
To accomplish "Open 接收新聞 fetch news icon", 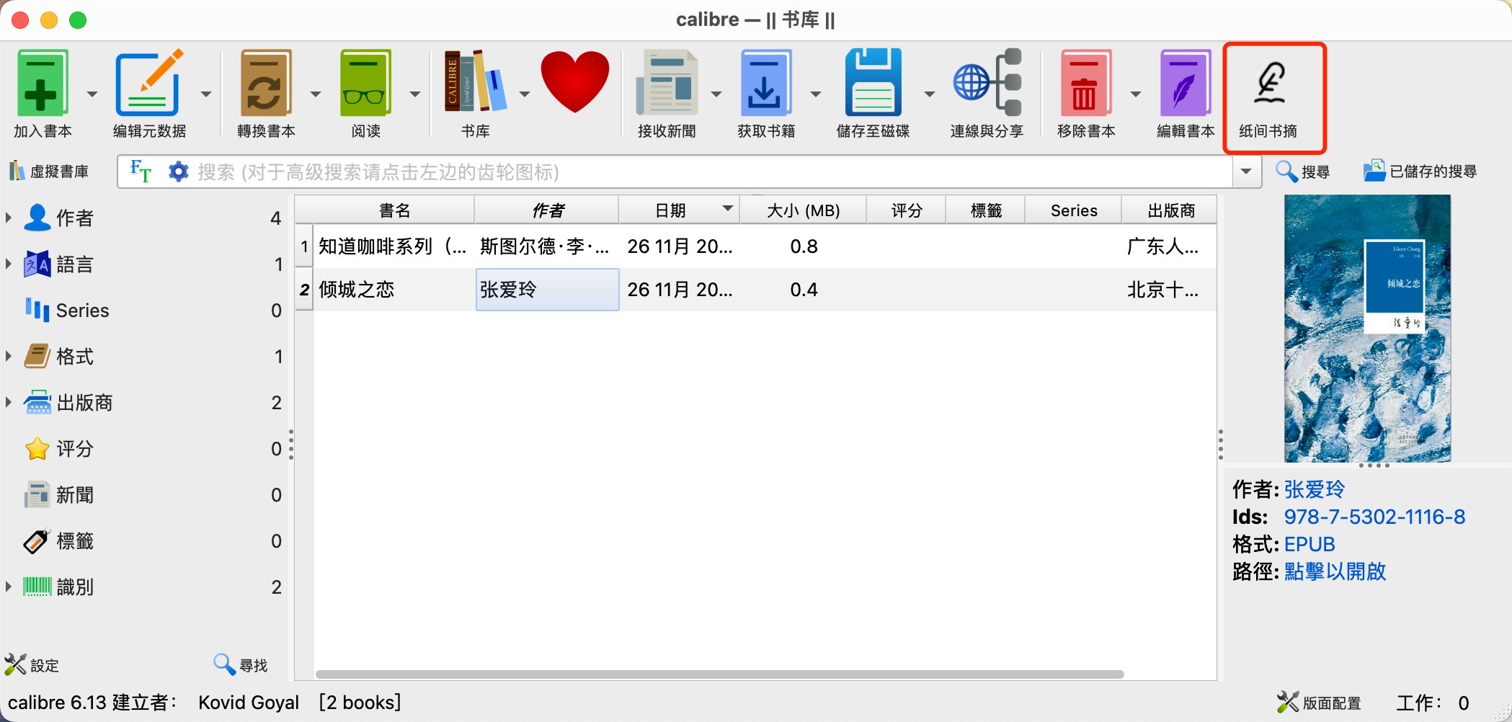I will pyautogui.click(x=667, y=83).
